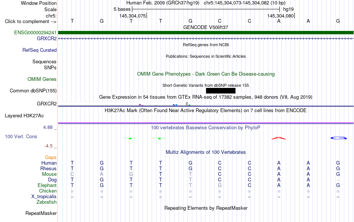Image resolution: width=354 pixels, height=222 pixels.
Task: Select the Mouse alignment row label
Action: [x=49, y=174]
